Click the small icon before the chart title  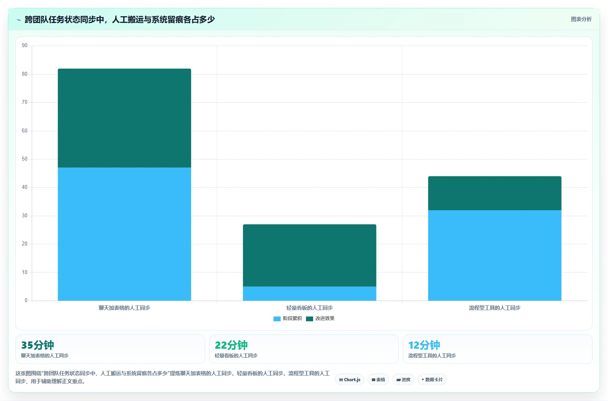point(19,20)
